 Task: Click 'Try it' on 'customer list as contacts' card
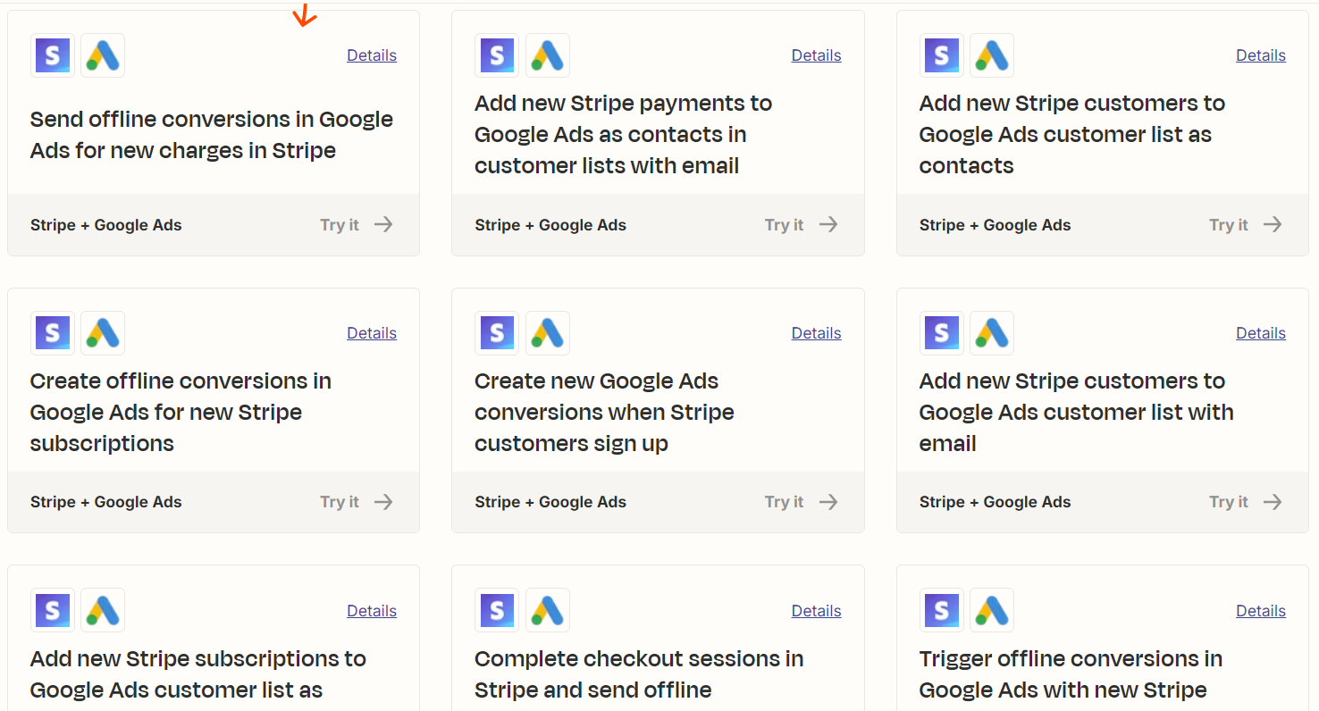click(1229, 225)
